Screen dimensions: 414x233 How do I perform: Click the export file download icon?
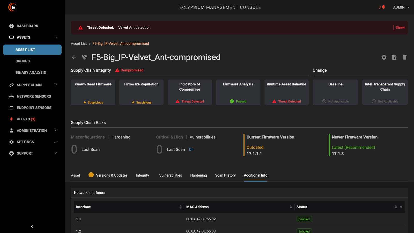pyautogui.click(x=394, y=57)
